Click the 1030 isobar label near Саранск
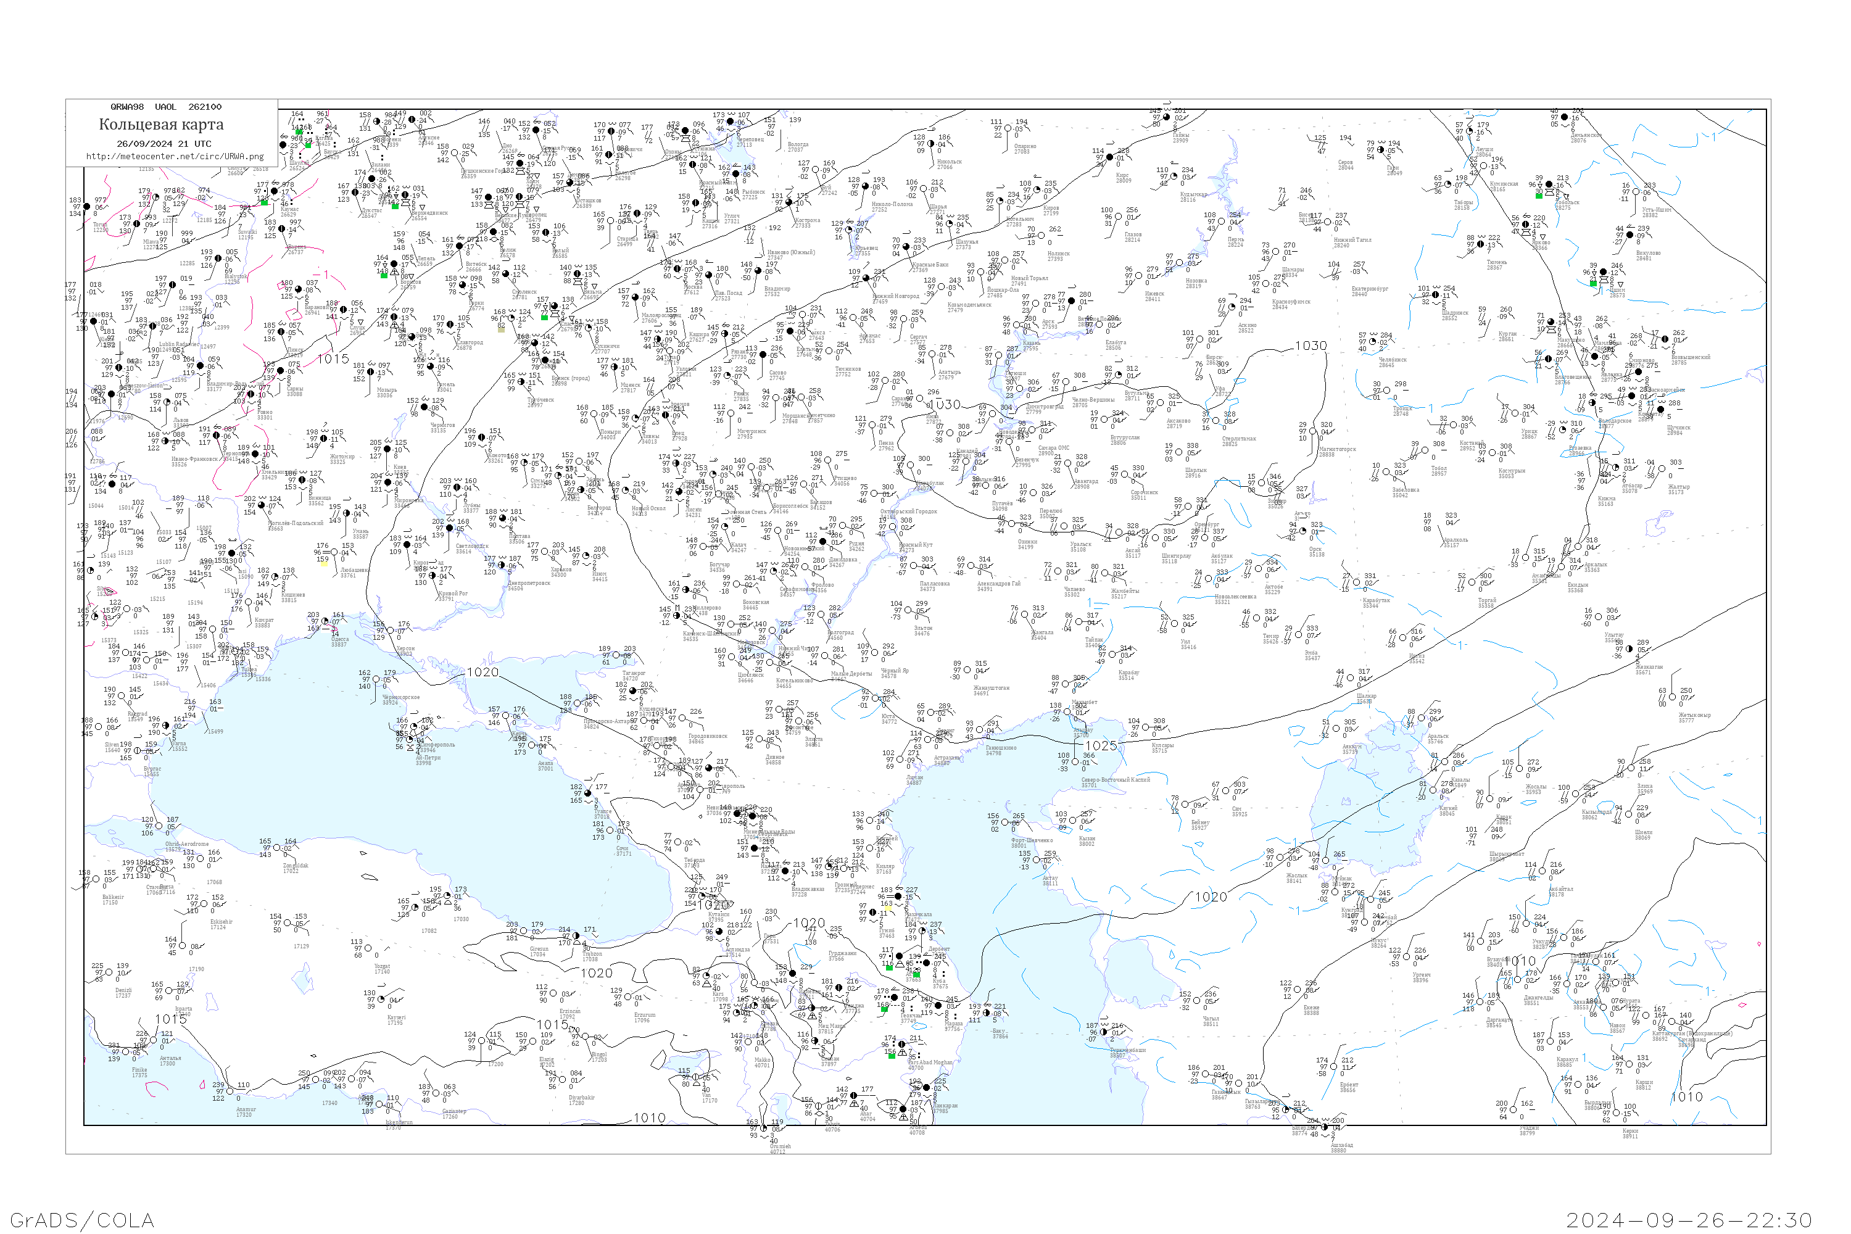This screenshot has width=1851, height=1234. 945,405
